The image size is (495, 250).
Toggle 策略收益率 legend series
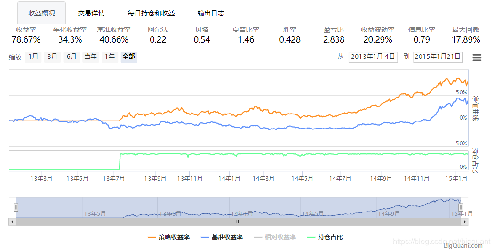[x=169, y=237]
